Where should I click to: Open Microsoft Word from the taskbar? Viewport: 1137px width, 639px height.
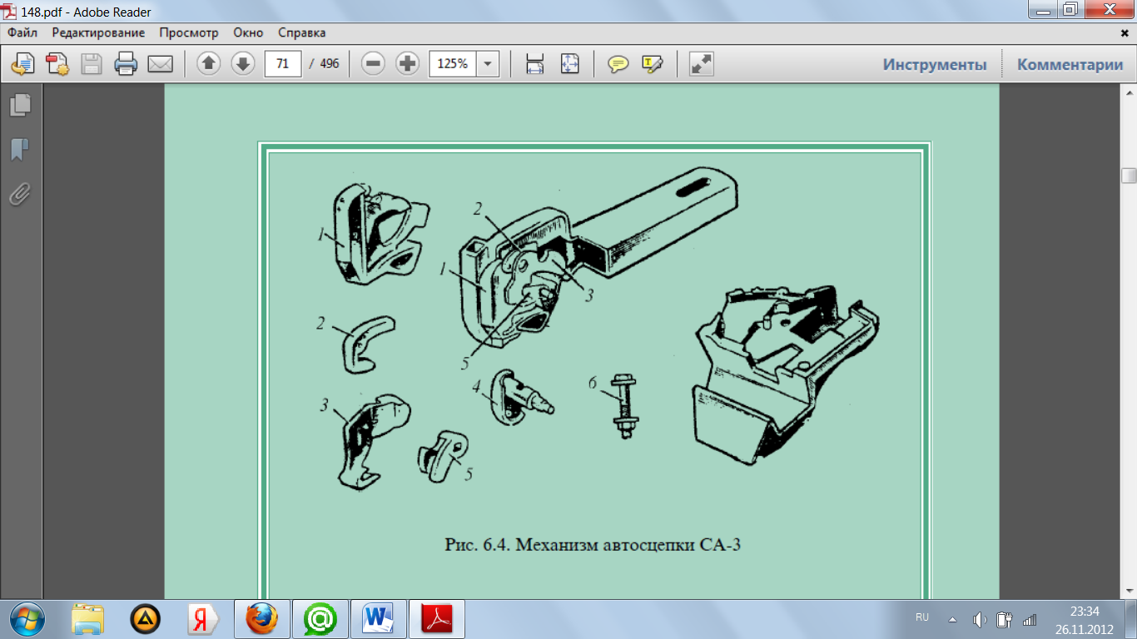379,619
